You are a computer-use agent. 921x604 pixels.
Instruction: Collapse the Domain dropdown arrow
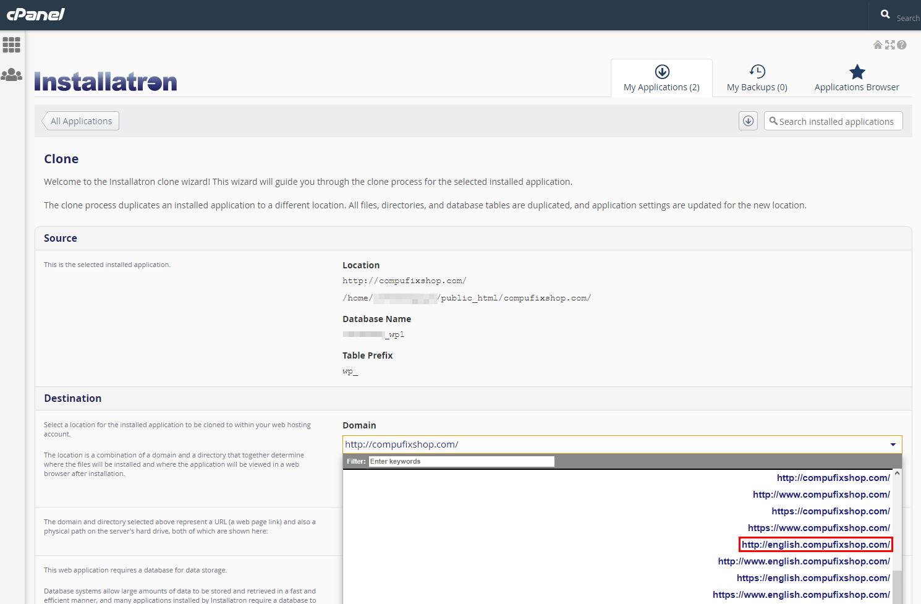(x=893, y=444)
